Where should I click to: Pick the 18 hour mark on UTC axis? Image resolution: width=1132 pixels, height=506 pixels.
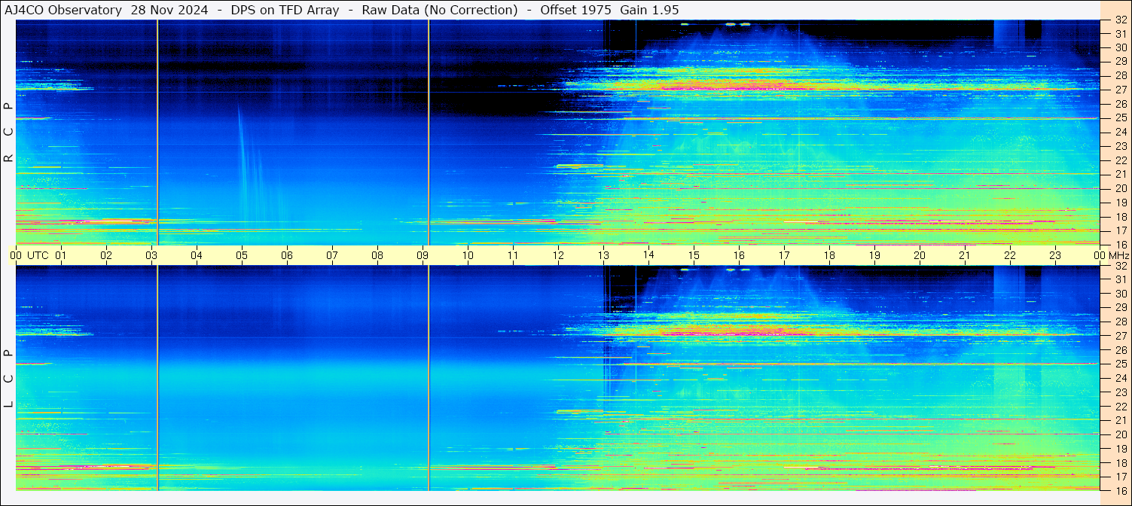click(829, 255)
